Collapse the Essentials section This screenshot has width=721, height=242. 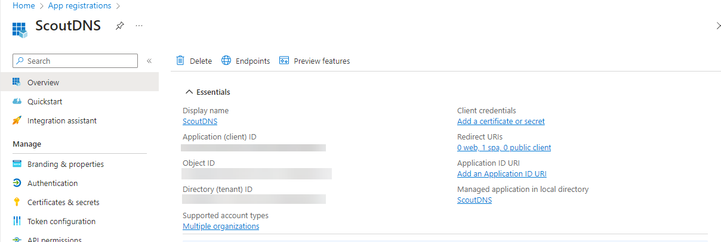click(x=189, y=92)
